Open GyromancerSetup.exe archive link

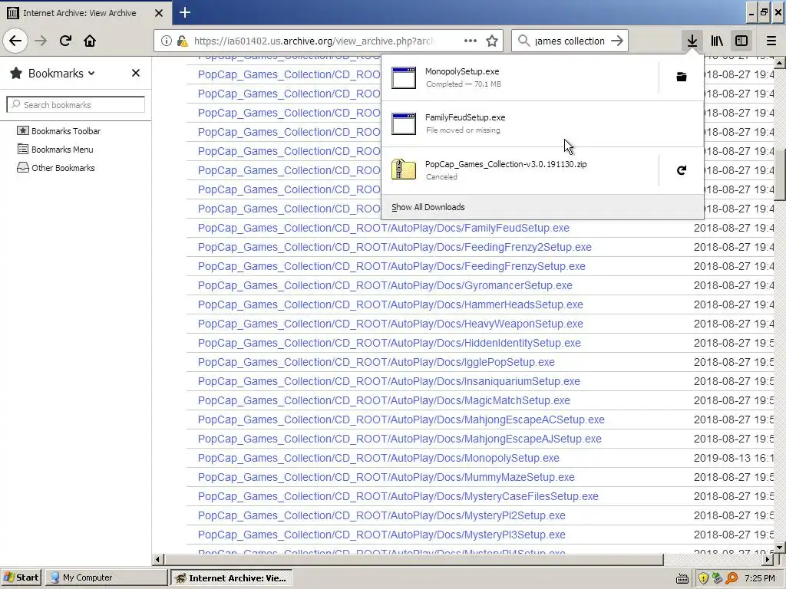click(385, 285)
